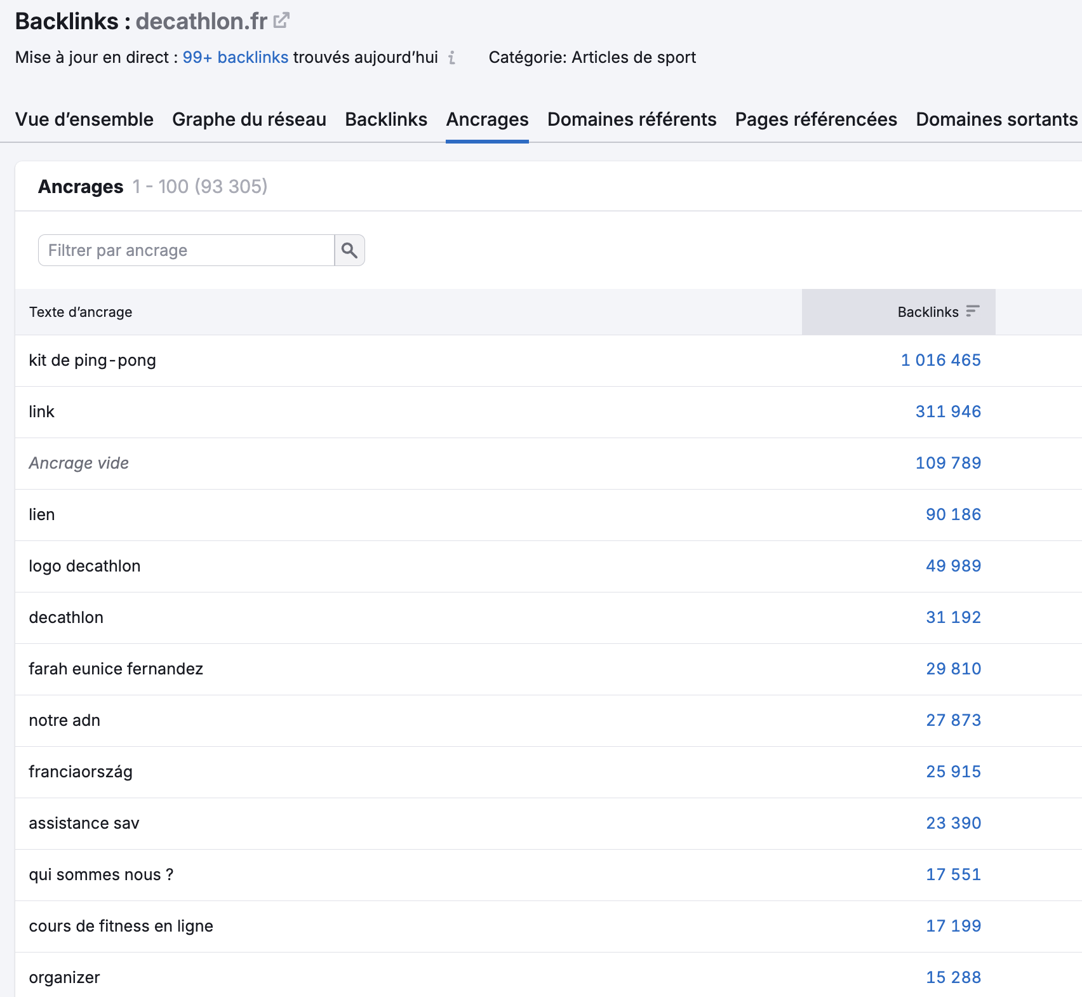
Task: Focus the Filtrer par ancrage field
Action: tap(186, 250)
